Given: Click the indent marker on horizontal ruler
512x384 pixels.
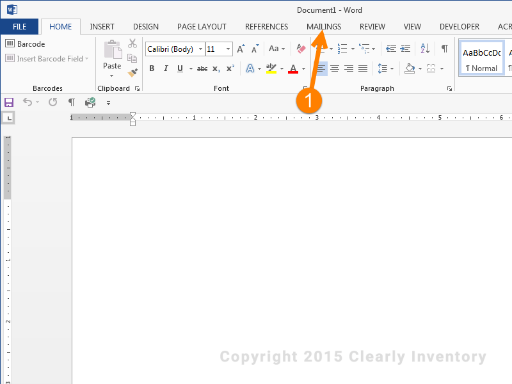Looking at the screenshot, I should coord(132,119).
